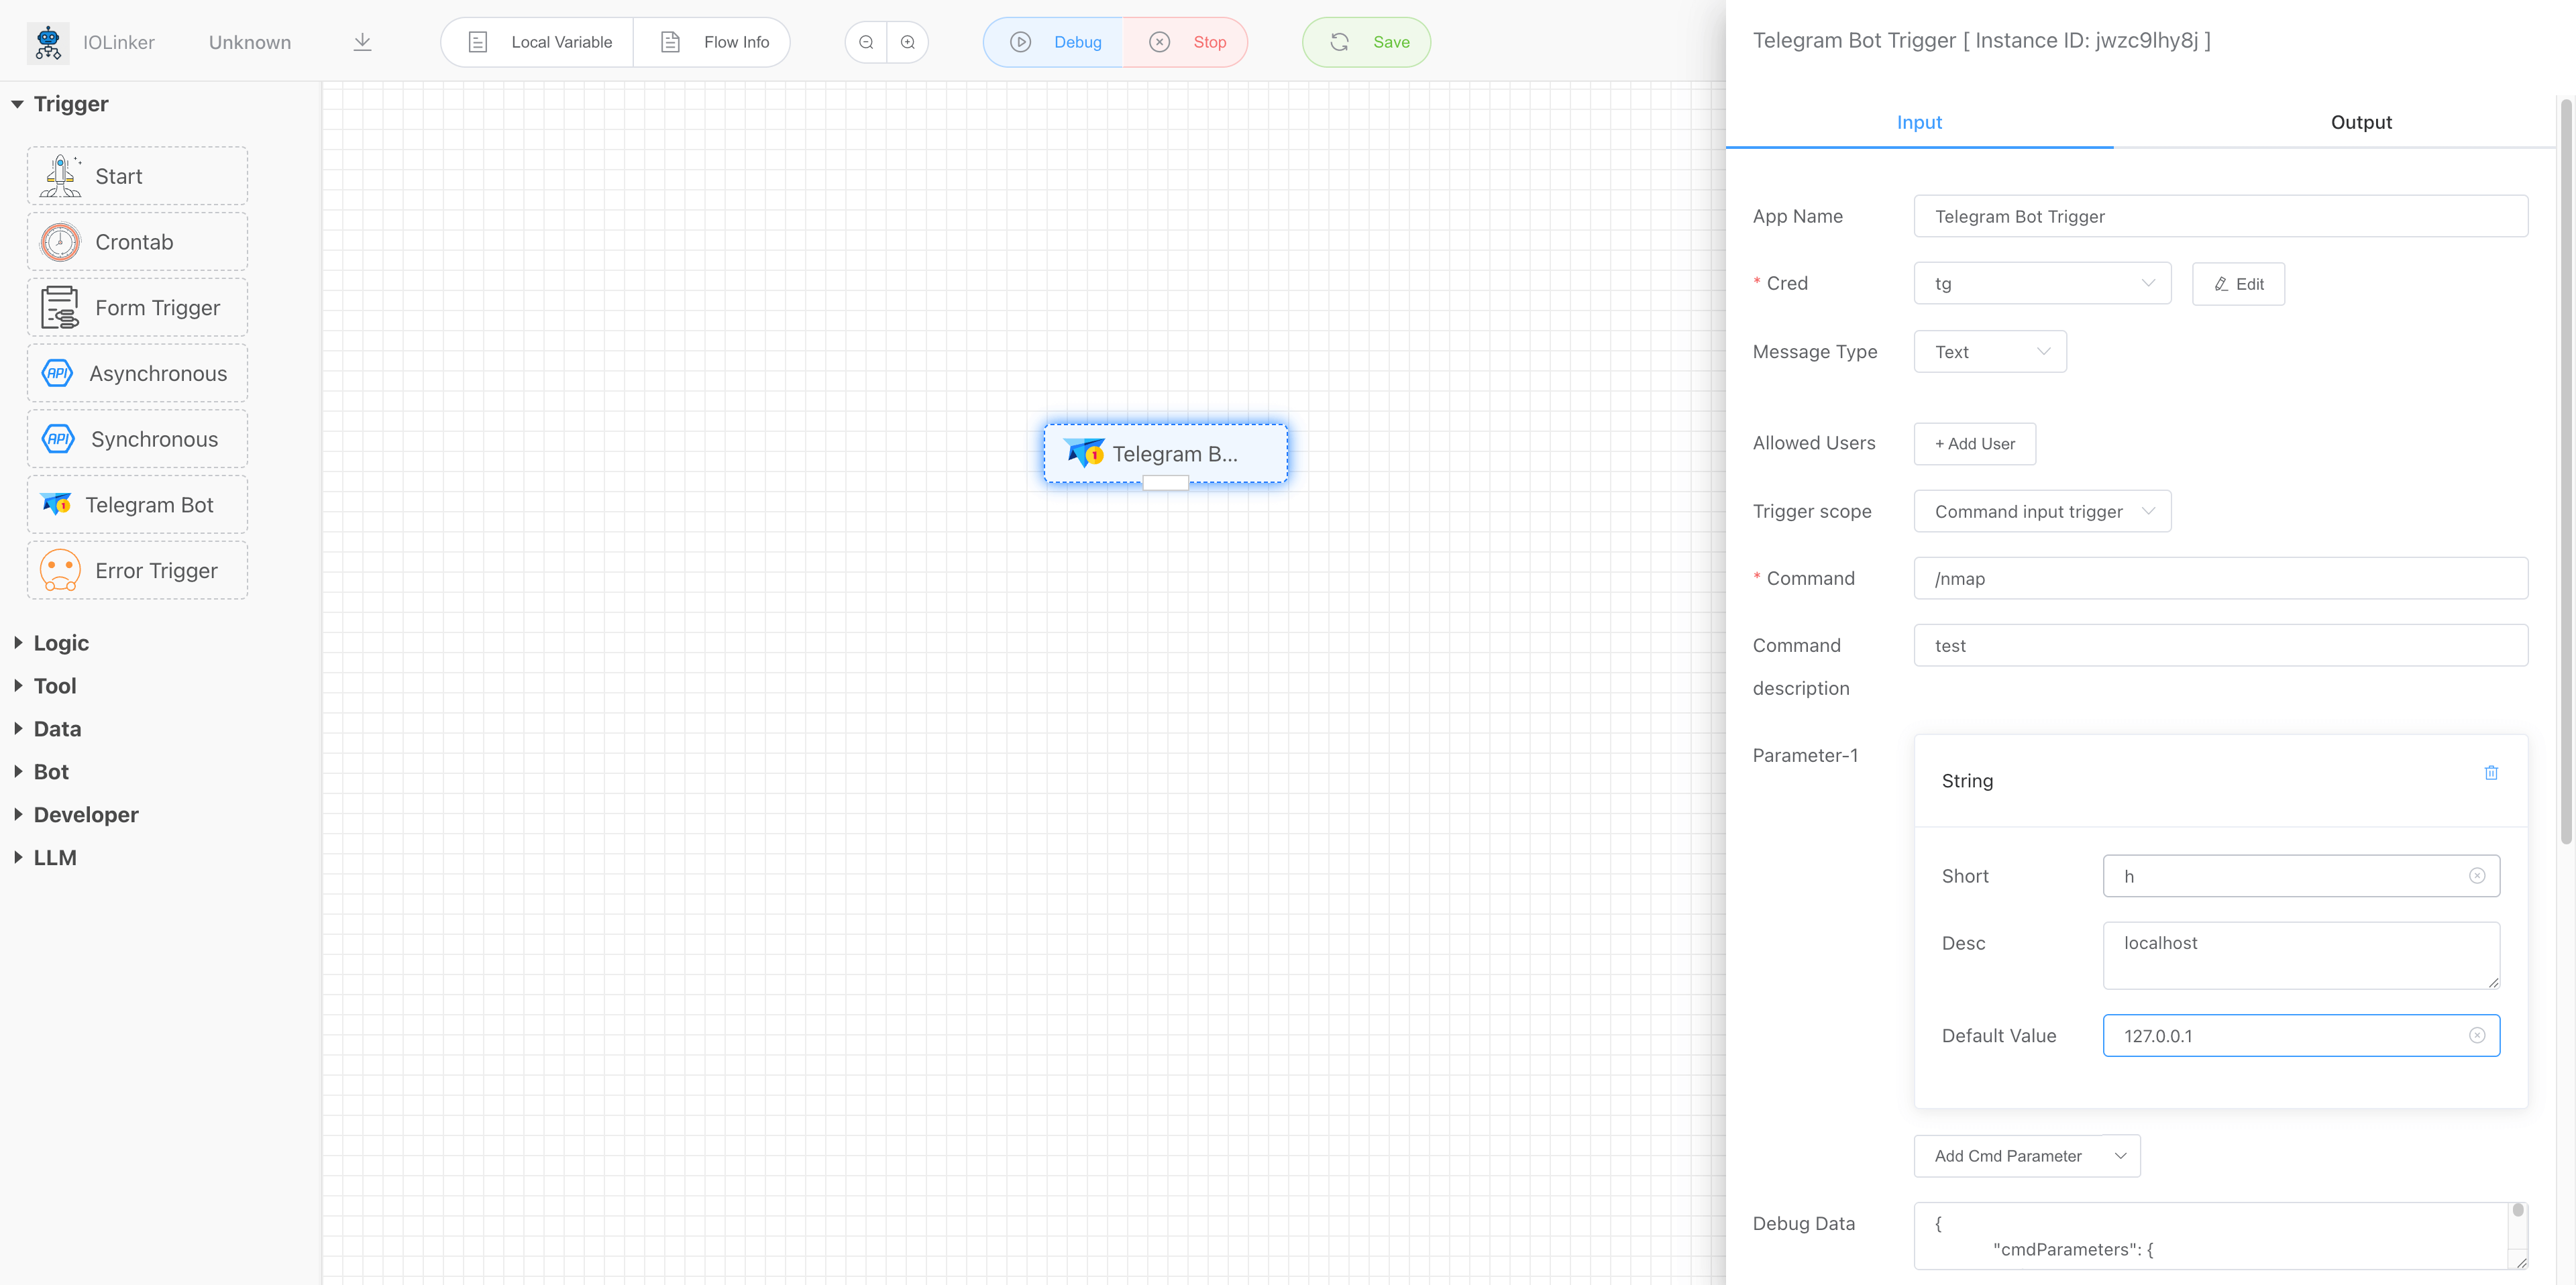The width and height of the screenshot is (2576, 1285).
Task: Switch to the Output tab
Action: 2361,121
